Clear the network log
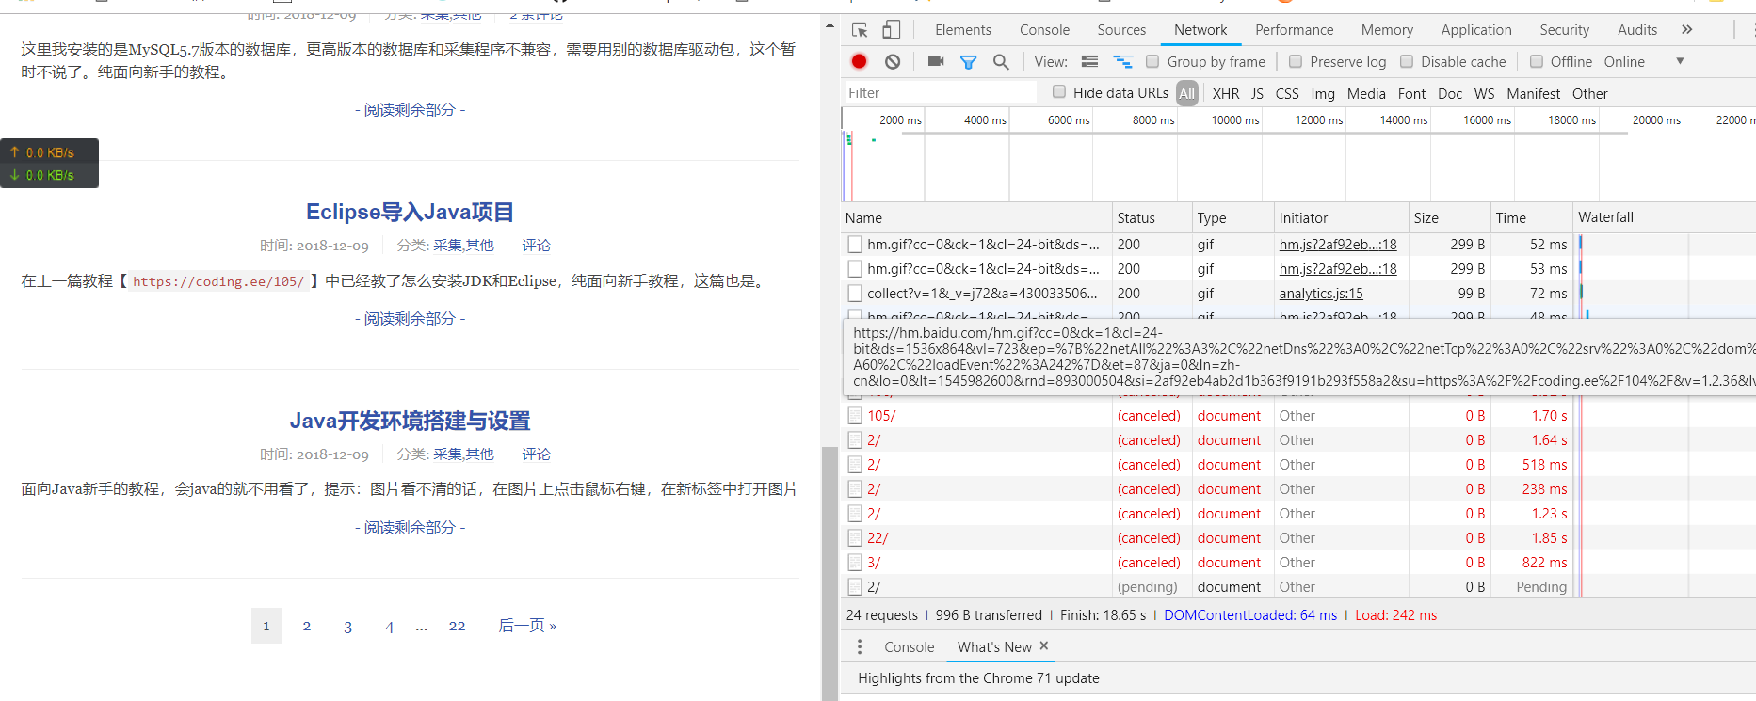 893,61
